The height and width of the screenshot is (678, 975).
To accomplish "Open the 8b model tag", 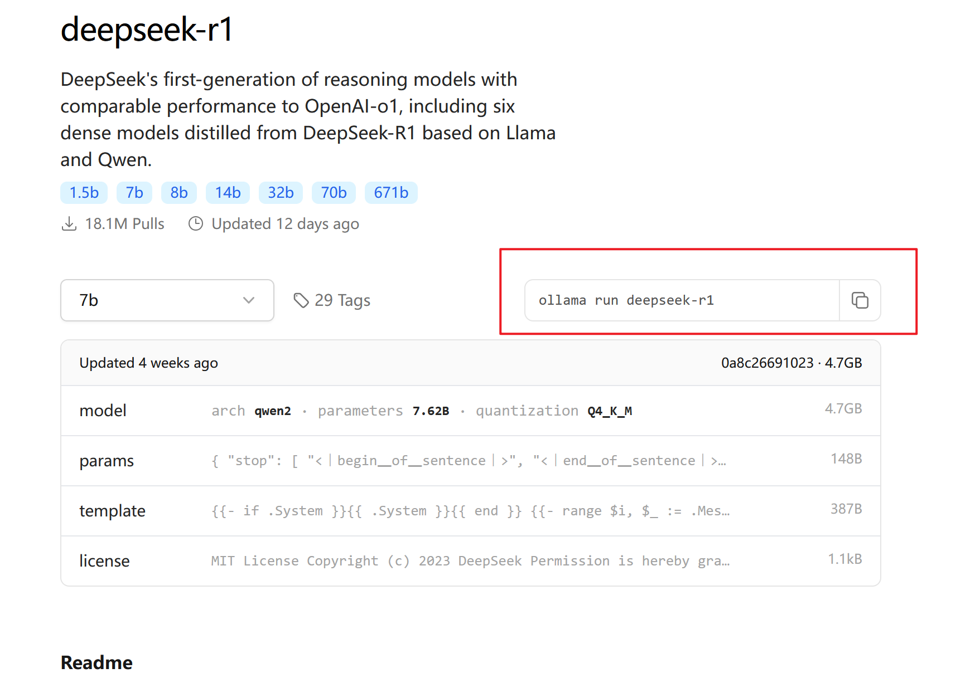I will [179, 192].
